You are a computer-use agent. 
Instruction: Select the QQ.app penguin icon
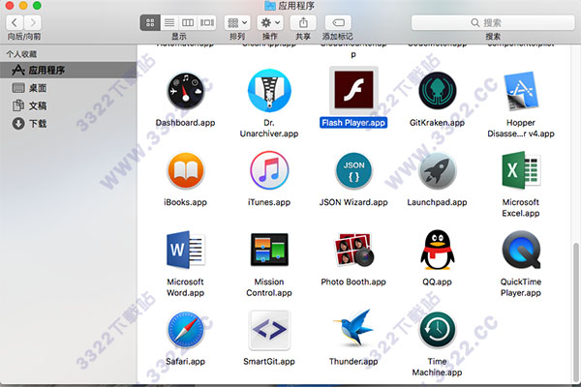click(x=438, y=250)
